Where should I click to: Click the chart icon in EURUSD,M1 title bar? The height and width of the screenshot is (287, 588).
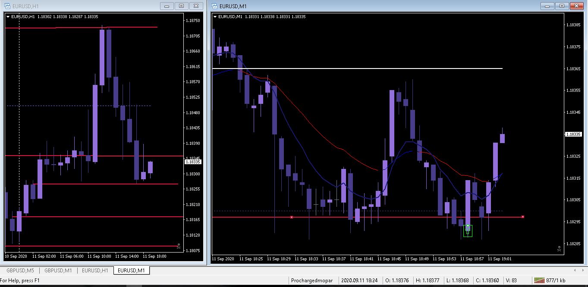coord(214,6)
